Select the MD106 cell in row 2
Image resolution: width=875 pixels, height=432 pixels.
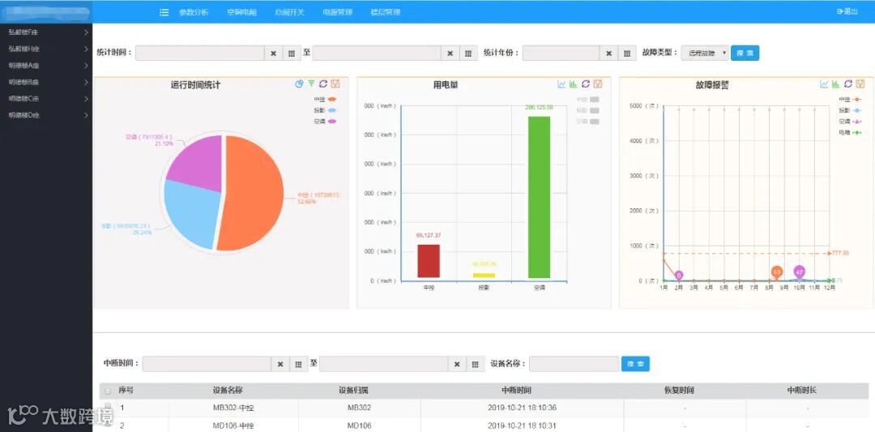[x=360, y=426]
